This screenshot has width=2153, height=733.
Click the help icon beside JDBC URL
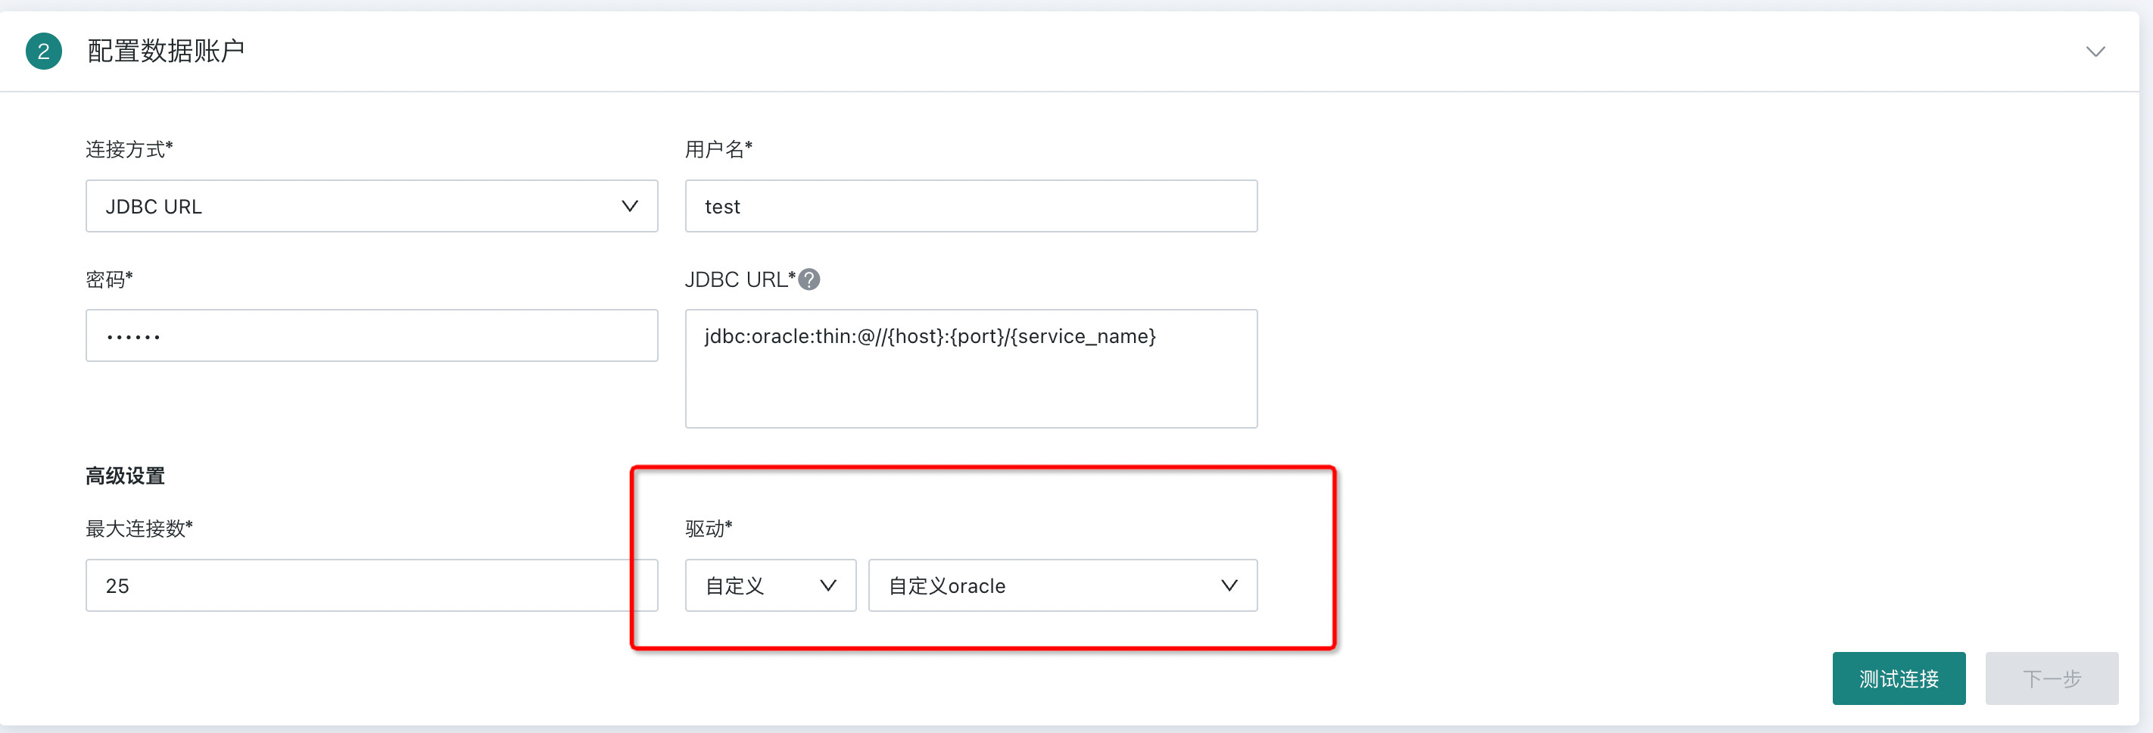click(809, 279)
